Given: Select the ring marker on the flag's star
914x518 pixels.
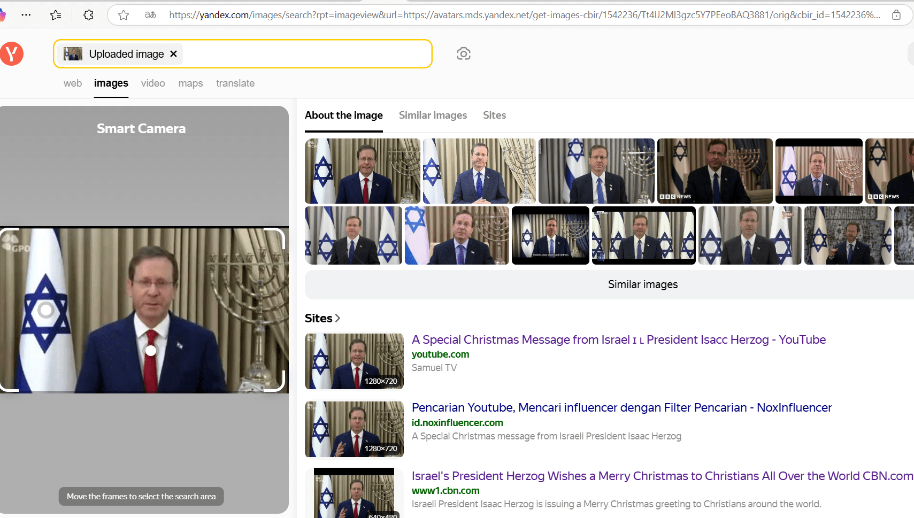Looking at the screenshot, I should click(46, 310).
